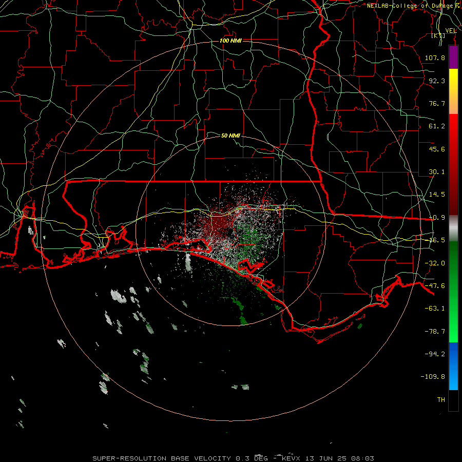Screen dimensions: 462x462
Task: Click the SUPER-RESOLUTION BASE VELOCITY caption text
Action: [x=162, y=458]
